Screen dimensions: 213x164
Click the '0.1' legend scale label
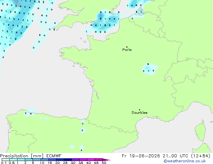click(x=4, y=163)
